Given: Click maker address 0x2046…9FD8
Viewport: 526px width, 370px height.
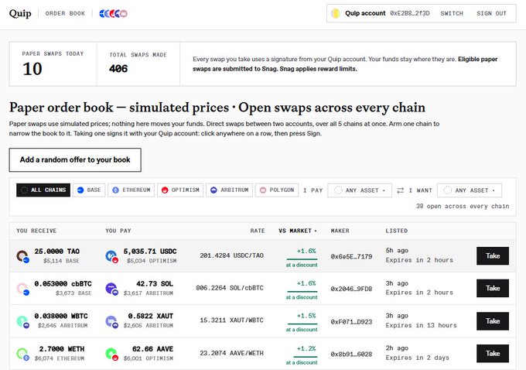Looking at the screenshot, I should pos(351,289).
